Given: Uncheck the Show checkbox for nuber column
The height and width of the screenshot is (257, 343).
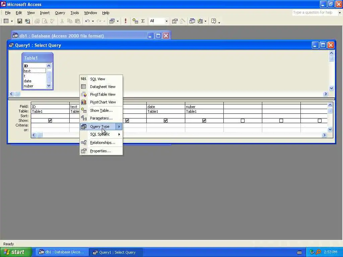Looking at the screenshot, I should pos(204,120).
